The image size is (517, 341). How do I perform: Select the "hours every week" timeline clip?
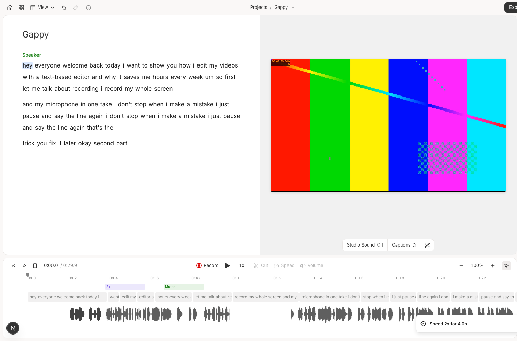(x=174, y=297)
